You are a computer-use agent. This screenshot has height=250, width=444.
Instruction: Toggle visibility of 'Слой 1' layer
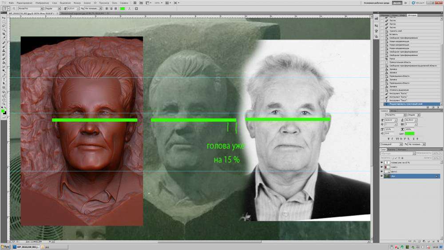pyautogui.click(x=382, y=167)
